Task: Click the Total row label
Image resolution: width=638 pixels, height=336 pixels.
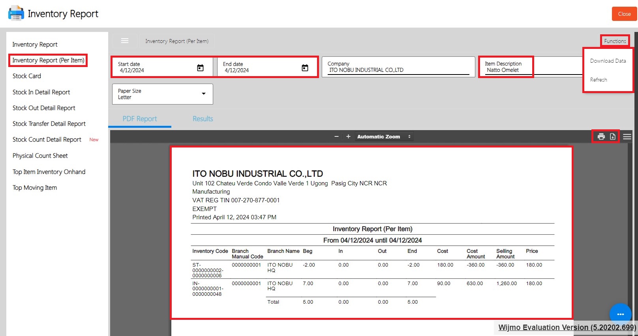Action: click(x=273, y=302)
